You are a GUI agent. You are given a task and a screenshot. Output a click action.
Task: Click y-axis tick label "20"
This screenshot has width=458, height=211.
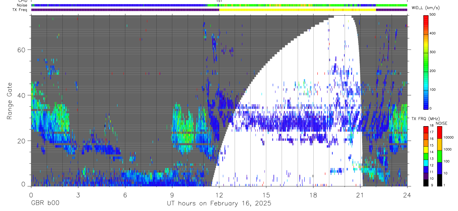tap(22, 141)
